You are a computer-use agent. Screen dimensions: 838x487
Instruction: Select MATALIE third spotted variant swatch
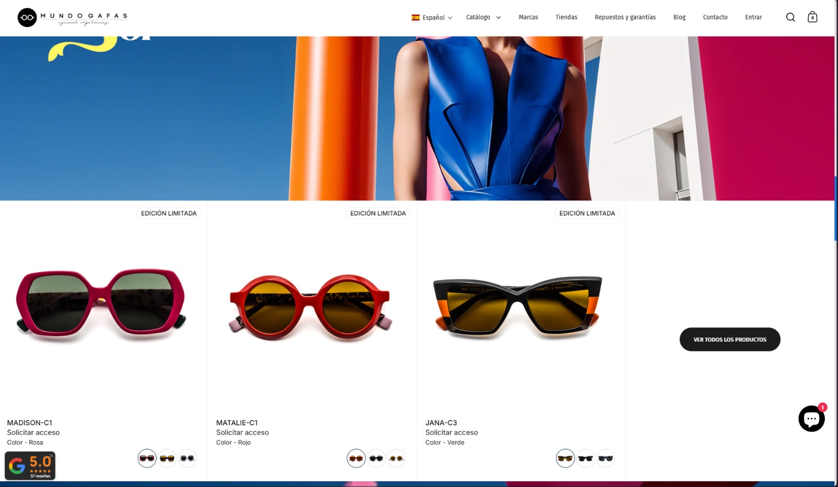396,458
